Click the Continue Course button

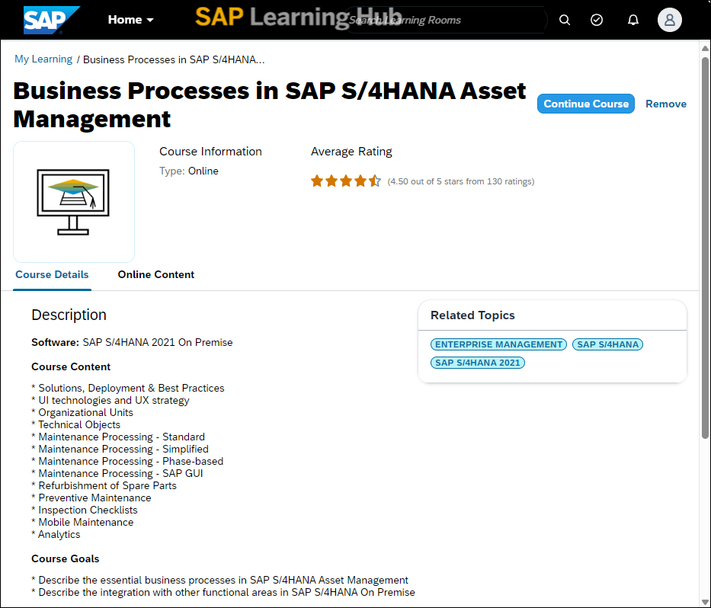click(586, 104)
